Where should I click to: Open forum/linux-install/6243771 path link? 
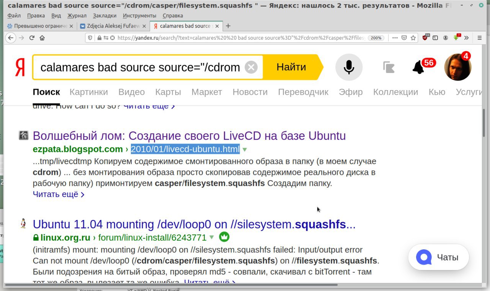click(x=152, y=238)
